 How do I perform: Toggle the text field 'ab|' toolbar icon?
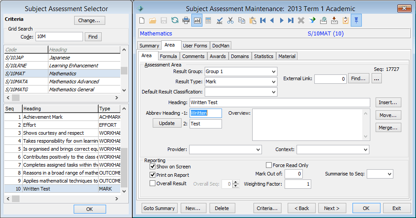coord(197,20)
